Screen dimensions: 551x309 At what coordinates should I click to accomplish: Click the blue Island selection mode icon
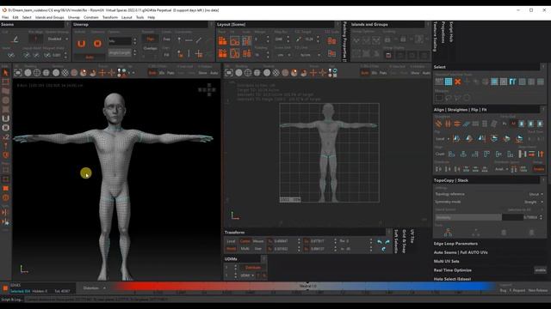(x=449, y=82)
